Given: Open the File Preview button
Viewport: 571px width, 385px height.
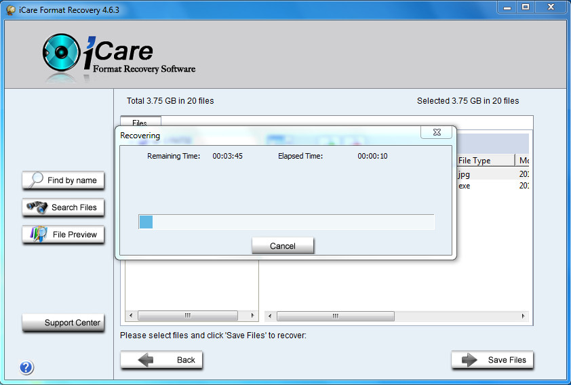Looking at the screenshot, I should [x=63, y=235].
